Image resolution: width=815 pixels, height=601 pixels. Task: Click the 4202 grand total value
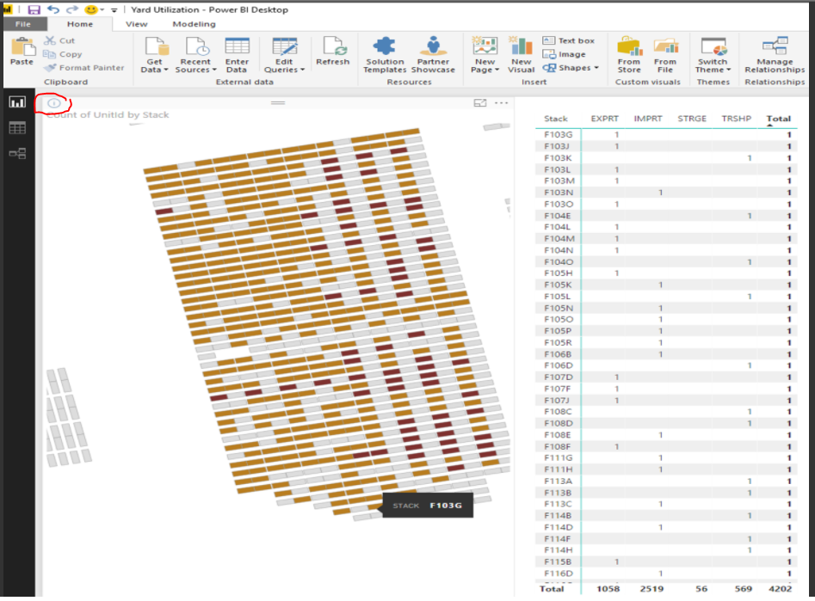tap(780, 589)
